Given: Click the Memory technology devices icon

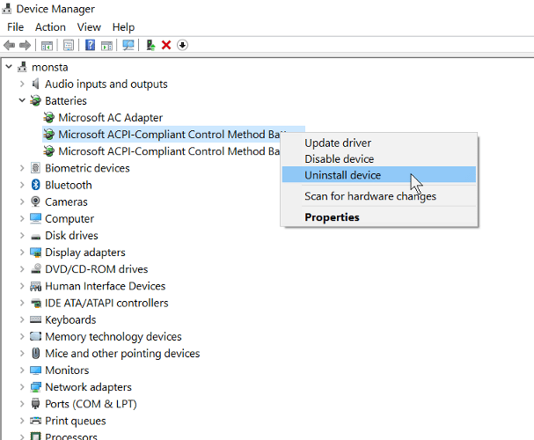Looking at the screenshot, I should tap(35, 336).
